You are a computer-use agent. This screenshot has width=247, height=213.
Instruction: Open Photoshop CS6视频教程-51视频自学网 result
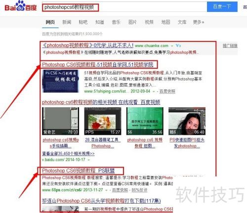[x=98, y=64]
